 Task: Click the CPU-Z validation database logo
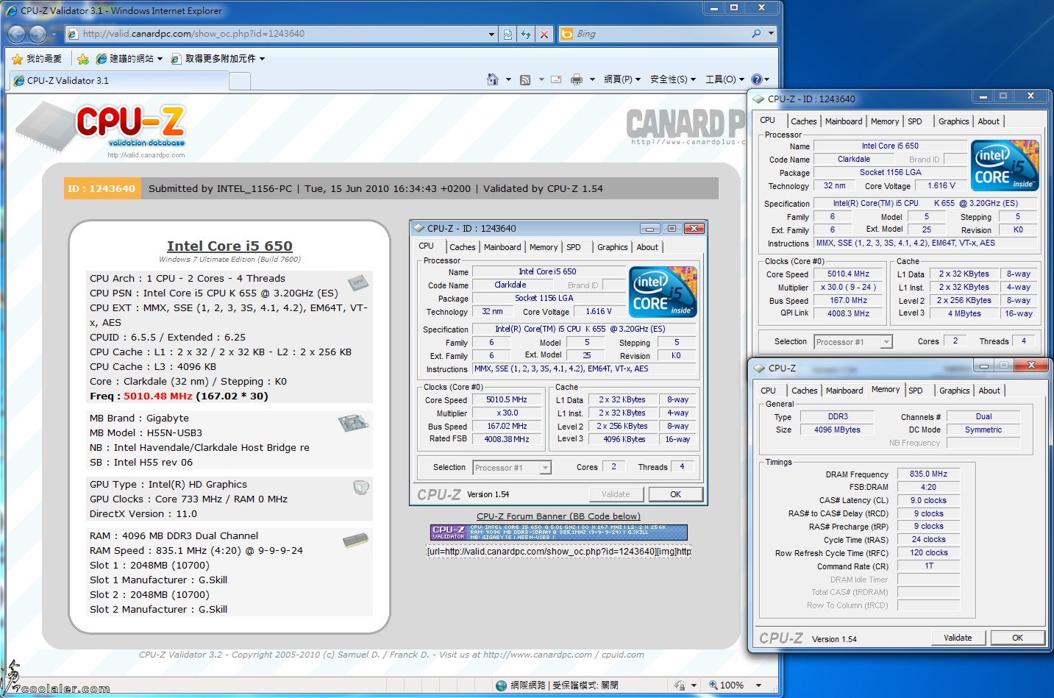click(102, 130)
